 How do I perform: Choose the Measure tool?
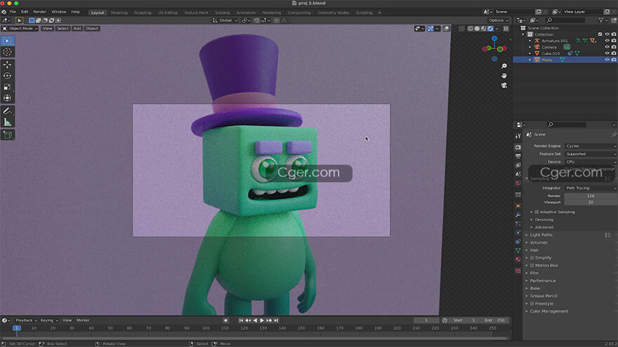pos(8,122)
